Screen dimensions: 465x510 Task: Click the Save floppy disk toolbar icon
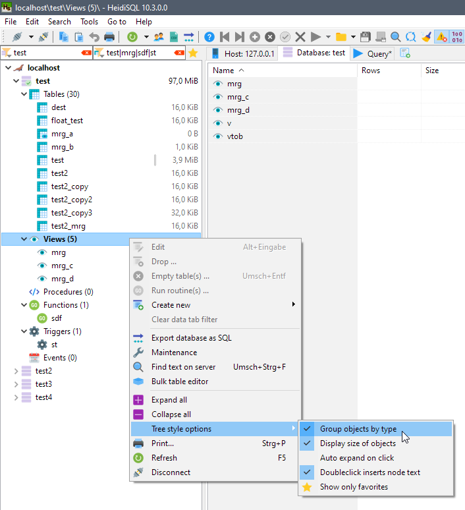[x=365, y=37]
